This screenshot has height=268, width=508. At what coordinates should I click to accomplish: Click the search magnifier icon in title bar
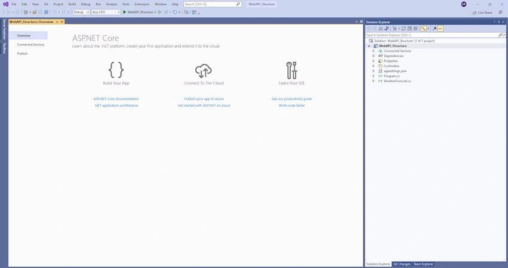[x=238, y=4]
